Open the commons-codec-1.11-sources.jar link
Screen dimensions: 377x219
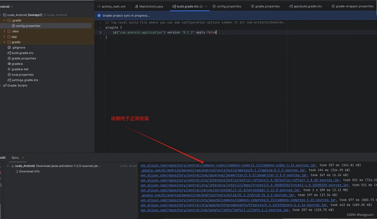pyautogui.click(x=228, y=165)
